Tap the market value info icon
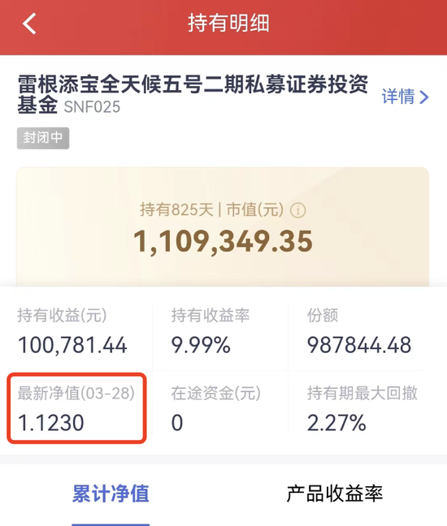The image size is (447, 526). coord(298,210)
